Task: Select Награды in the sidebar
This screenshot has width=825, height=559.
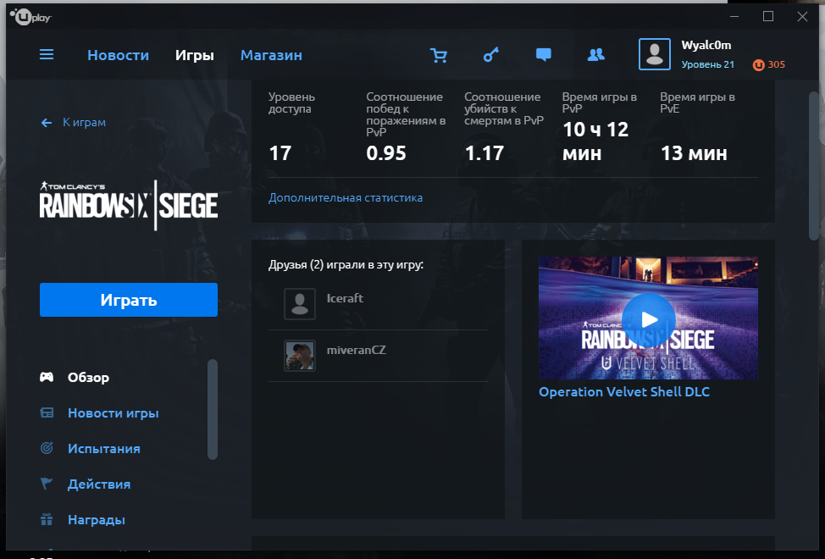Action: point(97,519)
